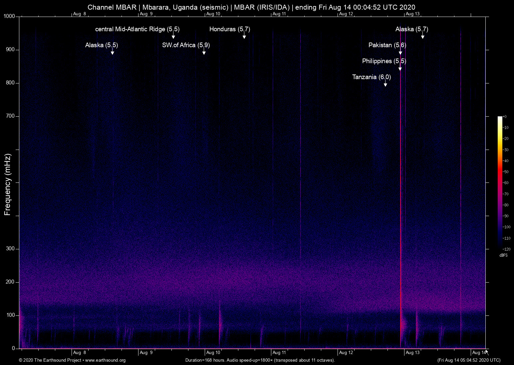Screen dimensions: 514x365
Task: Click the arrow below Alaska (5.7) label
Action: (x=422, y=36)
